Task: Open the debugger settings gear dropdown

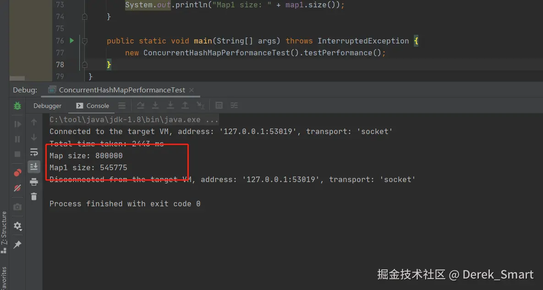Action: [17, 226]
